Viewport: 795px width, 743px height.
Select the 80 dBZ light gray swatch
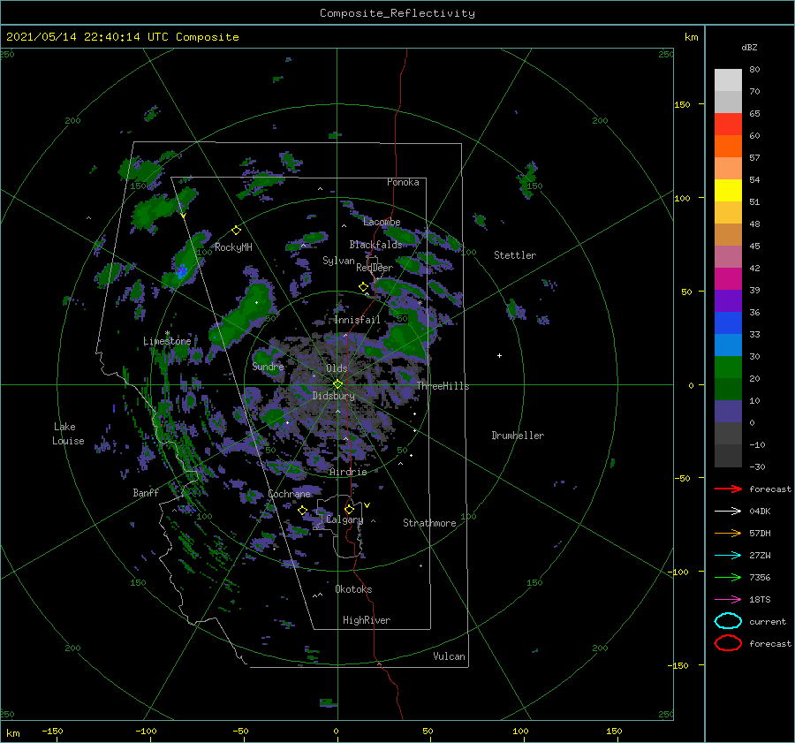tap(728, 80)
